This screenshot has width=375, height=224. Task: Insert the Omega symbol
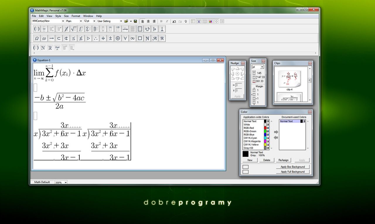[x=37, y=38]
